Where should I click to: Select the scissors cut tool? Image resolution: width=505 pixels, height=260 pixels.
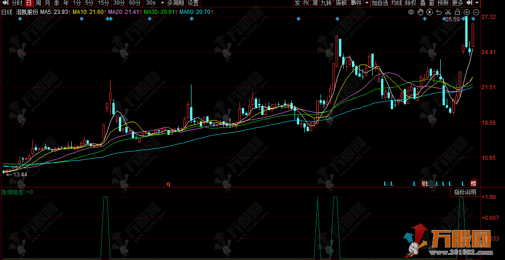coord(448,12)
